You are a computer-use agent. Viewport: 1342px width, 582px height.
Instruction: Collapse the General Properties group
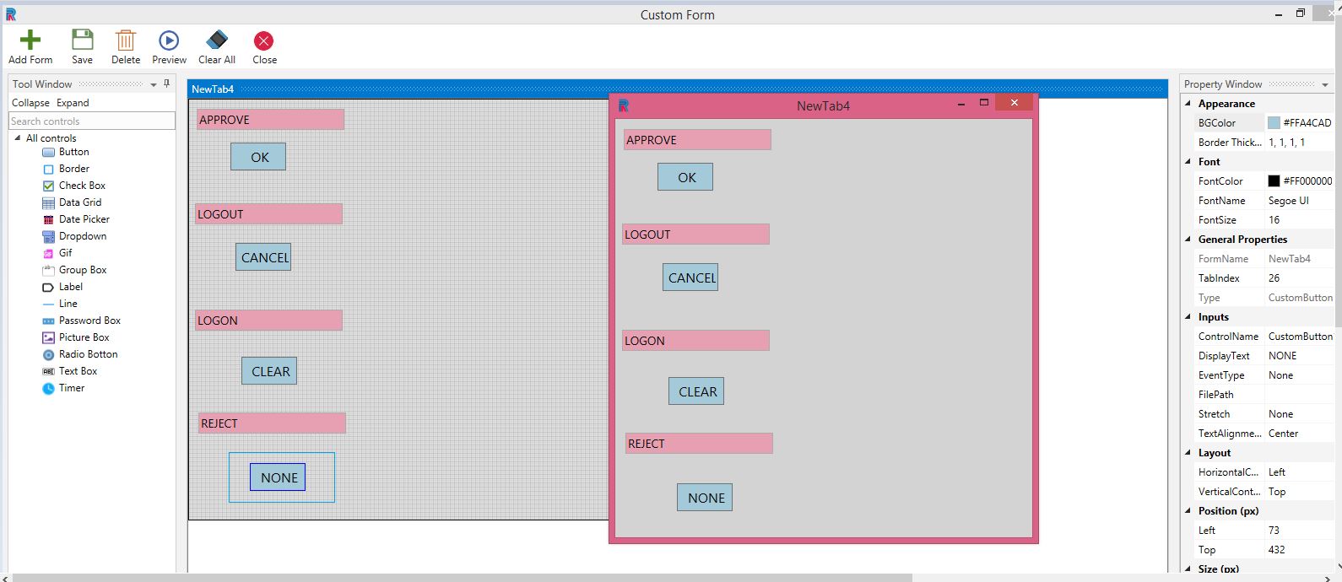pyautogui.click(x=1188, y=239)
